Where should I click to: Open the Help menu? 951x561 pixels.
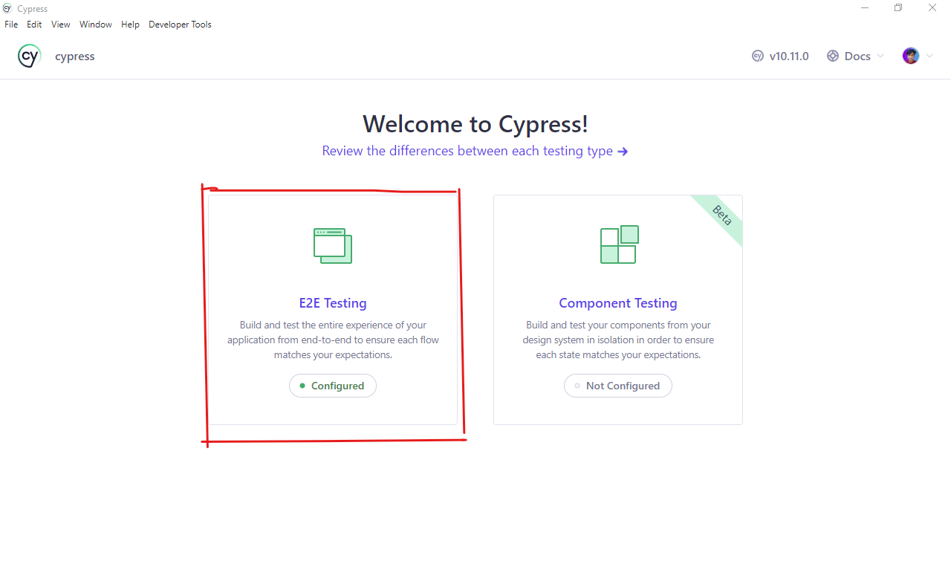[x=130, y=25]
